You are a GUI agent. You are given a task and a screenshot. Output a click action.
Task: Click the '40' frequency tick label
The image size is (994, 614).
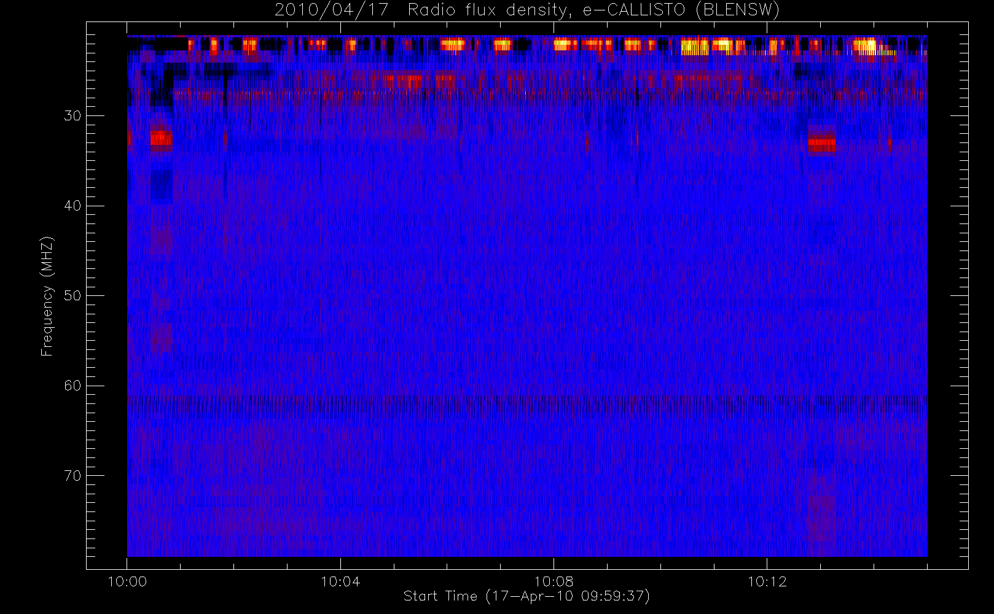[x=72, y=206]
